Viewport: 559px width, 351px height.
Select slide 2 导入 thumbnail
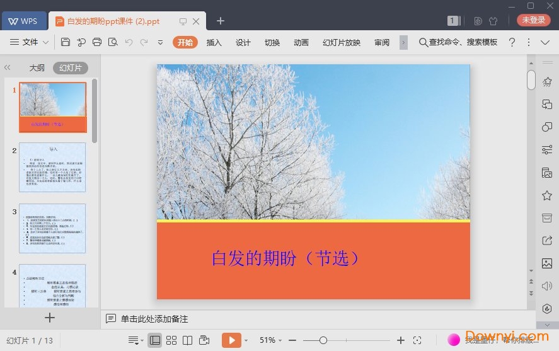tap(52, 167)
